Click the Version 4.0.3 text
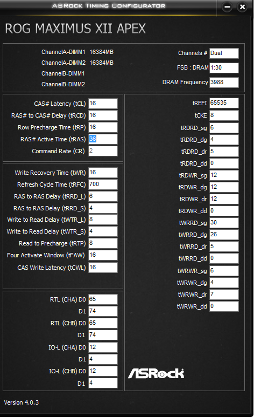254x417 pixels. point(21,402)
